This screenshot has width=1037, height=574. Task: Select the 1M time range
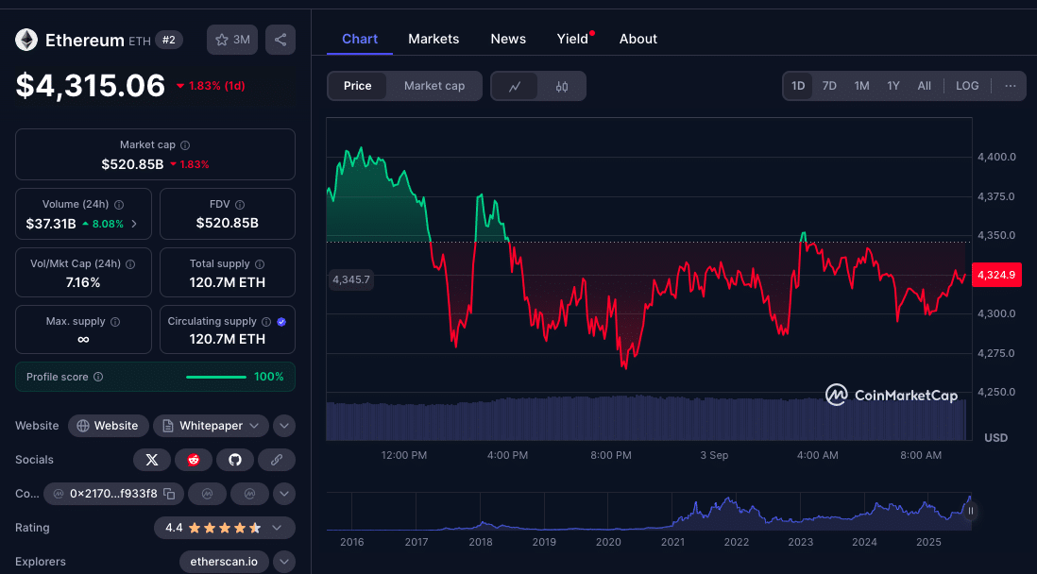pos(861,86)
